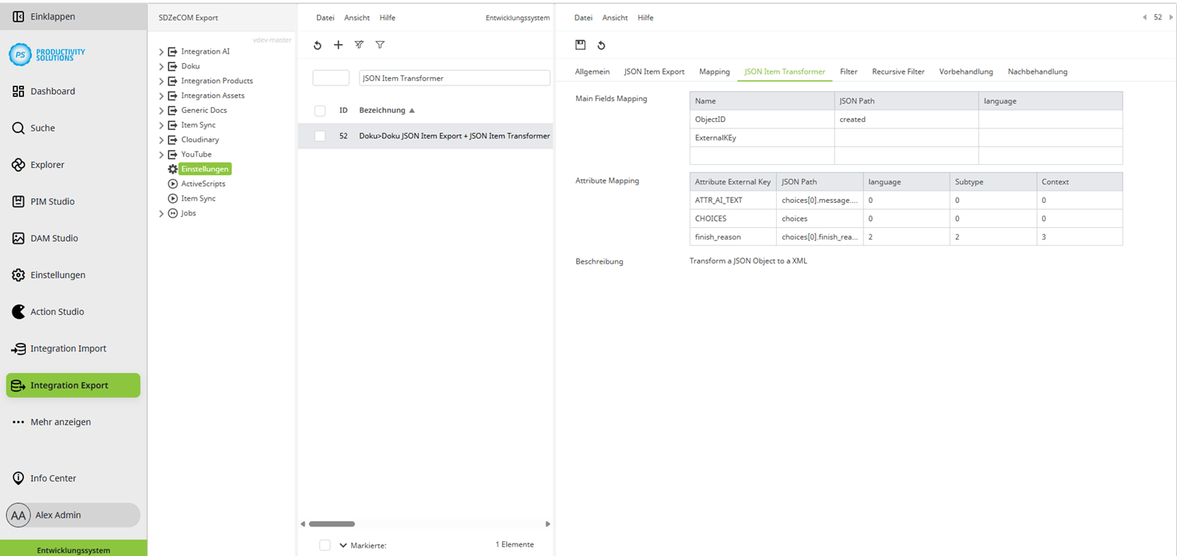The width and height of the screenshot is (1177, 556).
Task: Expand the first Item Sync tree node
Action: point(161,125)
